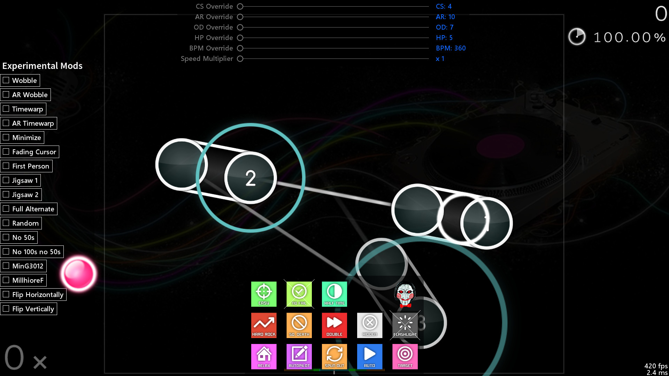Activate the Sudden Death mod

click(x=299, y=325)
